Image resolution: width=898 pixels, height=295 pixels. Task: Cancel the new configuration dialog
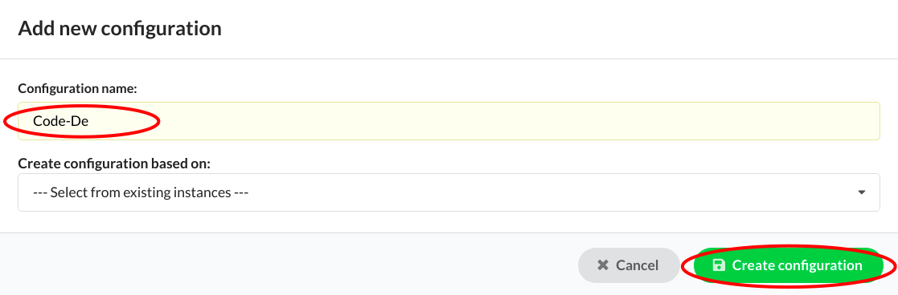(x=628, y=265)
